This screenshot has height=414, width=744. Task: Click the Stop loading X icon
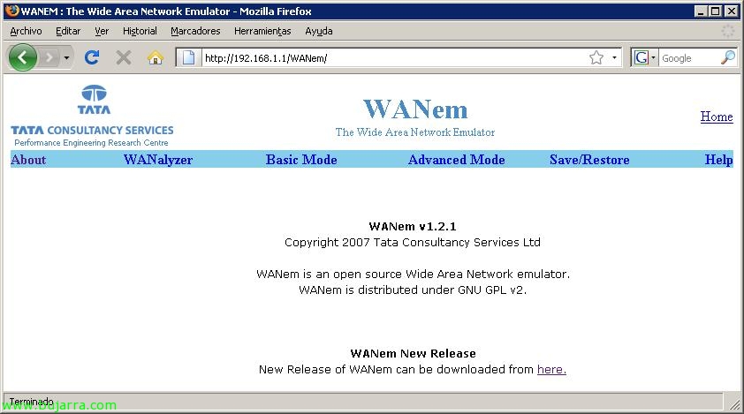coord(124,58)
